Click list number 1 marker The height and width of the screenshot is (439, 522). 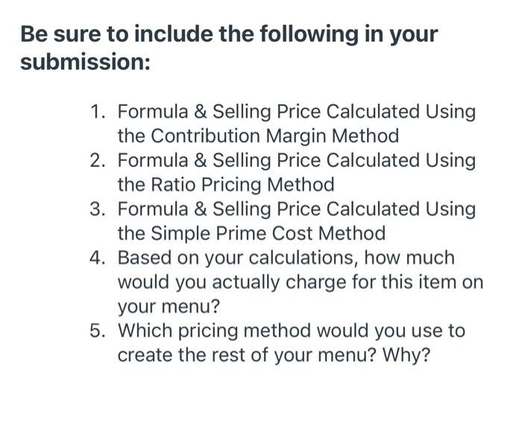coord(98,112)
